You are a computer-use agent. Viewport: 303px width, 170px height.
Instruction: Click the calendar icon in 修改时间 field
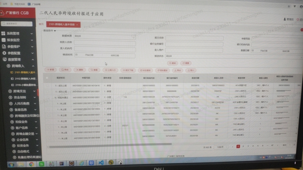77,55
